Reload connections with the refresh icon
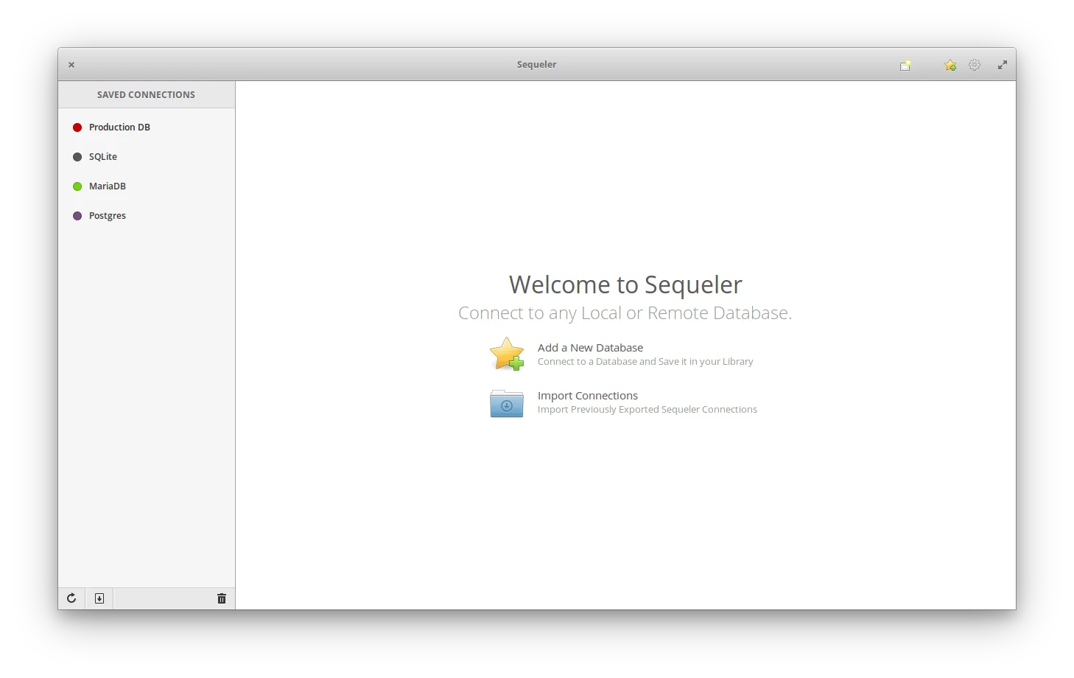1074x678 pixels. click(x=71, y=598)
